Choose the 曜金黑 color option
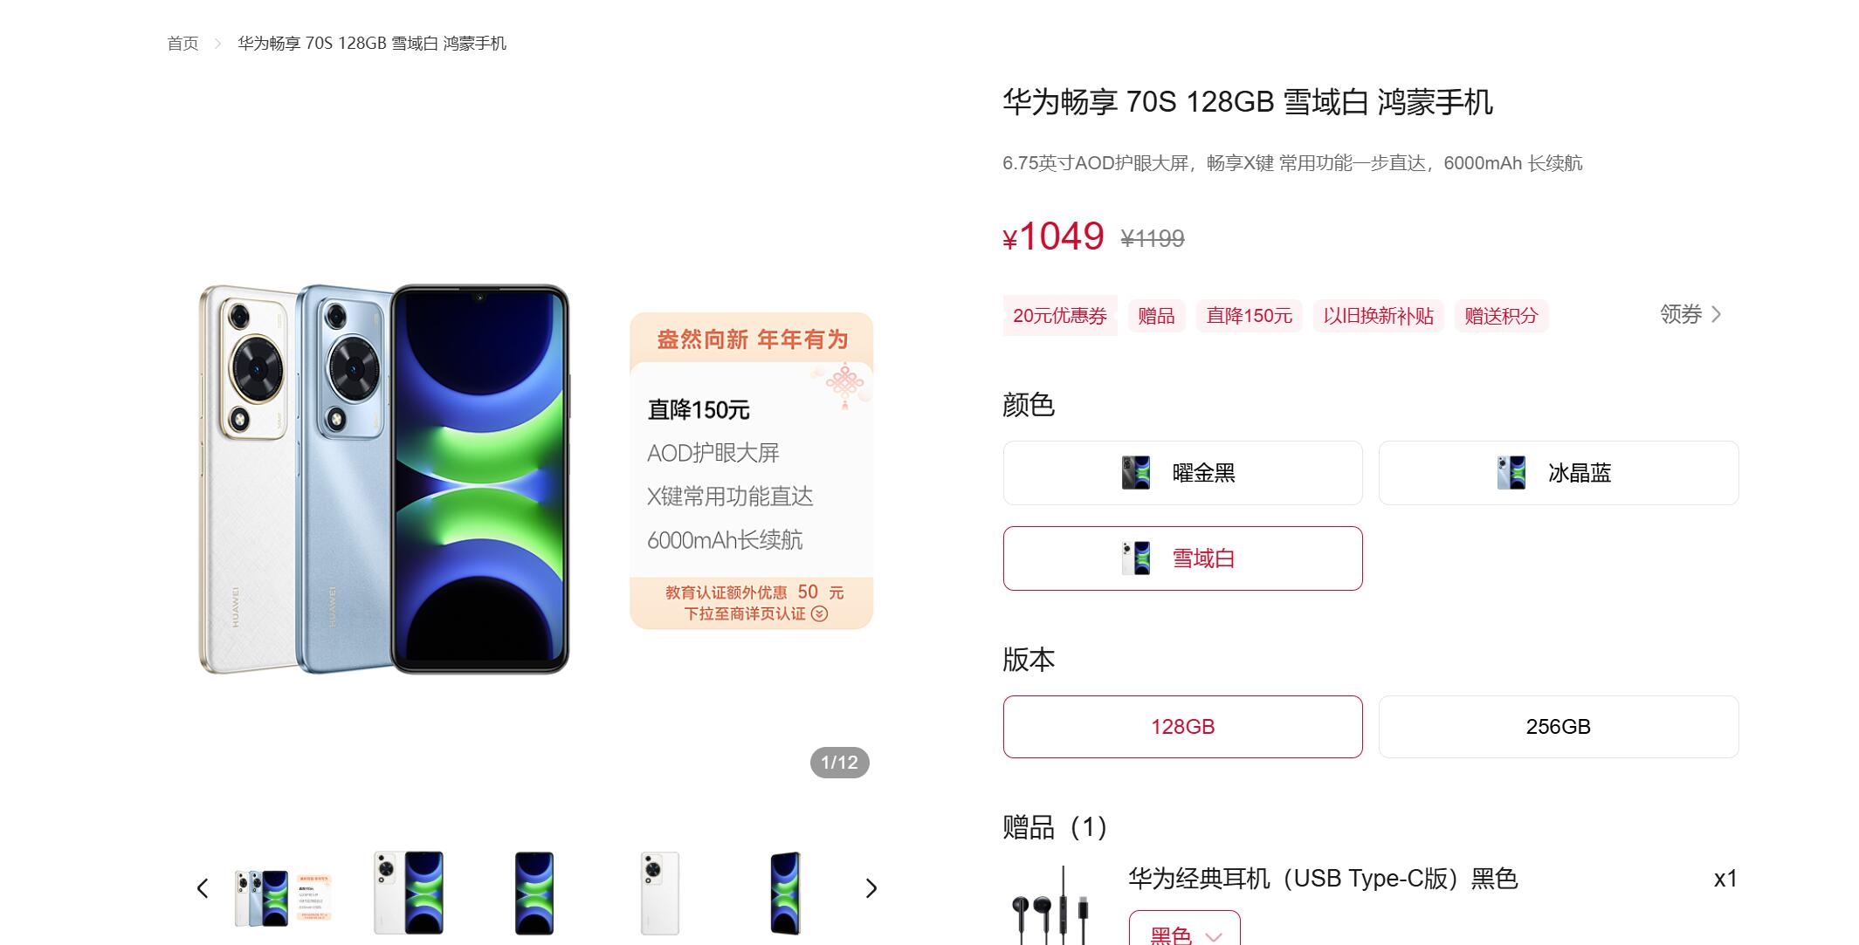The width and height of the screenshot is (1859, 945). tap(1182, 473)
